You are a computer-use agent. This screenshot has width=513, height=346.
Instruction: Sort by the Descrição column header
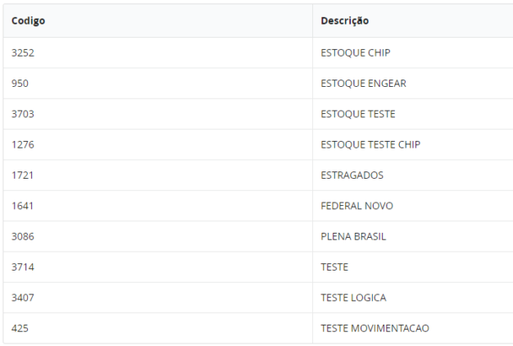coord(344,20)
